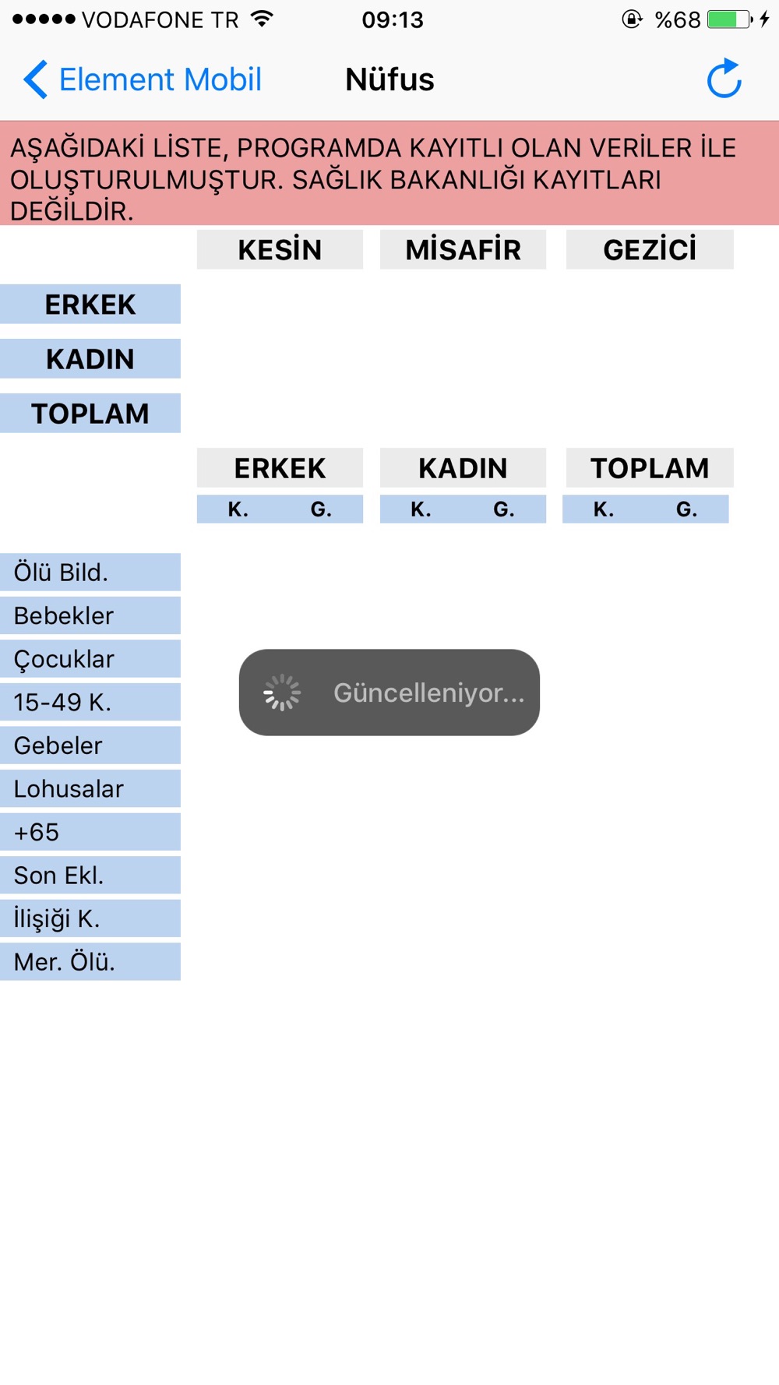Tap the Wi-Fi signal icon
Image resolution: width=779 pixels, height=1385 pixels.
click(263, 19)
